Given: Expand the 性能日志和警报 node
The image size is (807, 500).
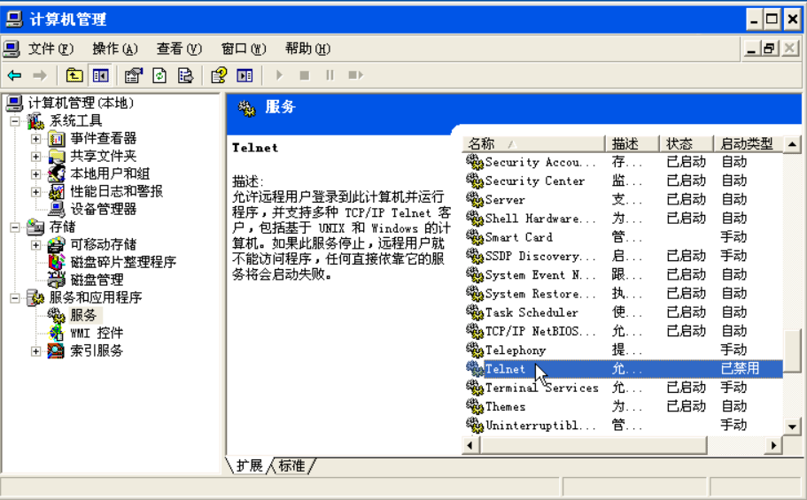Looking at the screenshot, I should 35,192.
